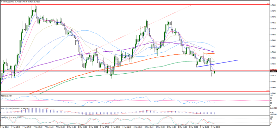Click the AUDUSD,M15 chart title text
The image size is (277, 129).
8,2
